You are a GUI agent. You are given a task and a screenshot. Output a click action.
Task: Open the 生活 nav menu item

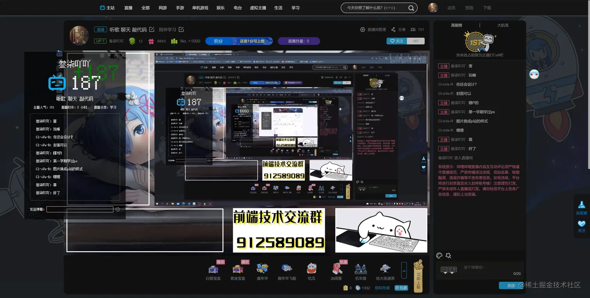coord(278,8)
